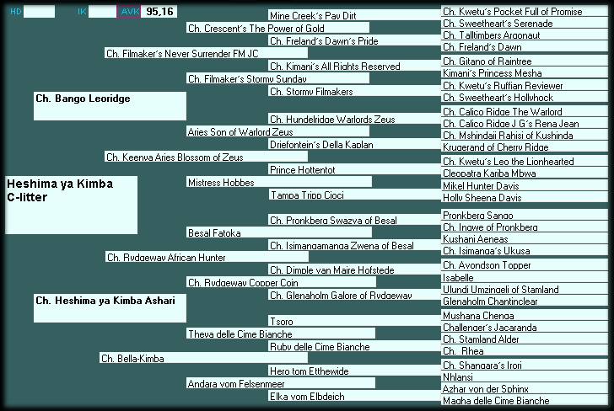Image resolution: width=614 pixels, height=411 pixels.
Task: Click the HD value input field
Action: point(39,12)
